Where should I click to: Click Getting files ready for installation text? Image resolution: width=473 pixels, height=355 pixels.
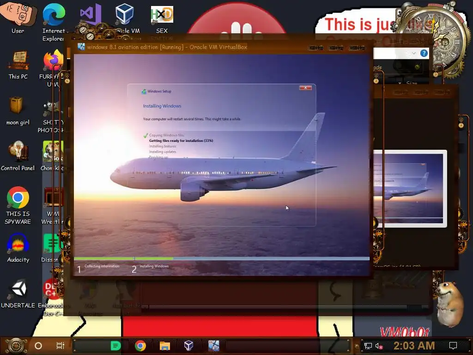point(181,141)
